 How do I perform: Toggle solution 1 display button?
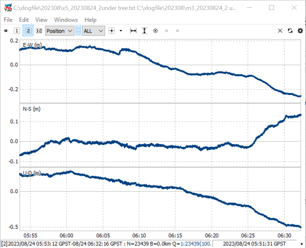click(x=17, y=31)
